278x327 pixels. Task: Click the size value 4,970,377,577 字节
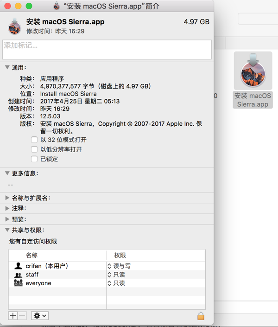coord(67,86)
